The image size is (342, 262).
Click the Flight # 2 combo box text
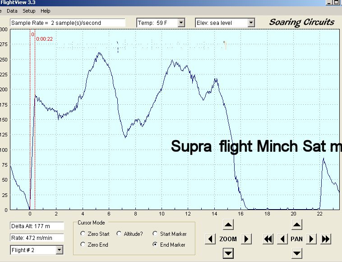point(23,250)
